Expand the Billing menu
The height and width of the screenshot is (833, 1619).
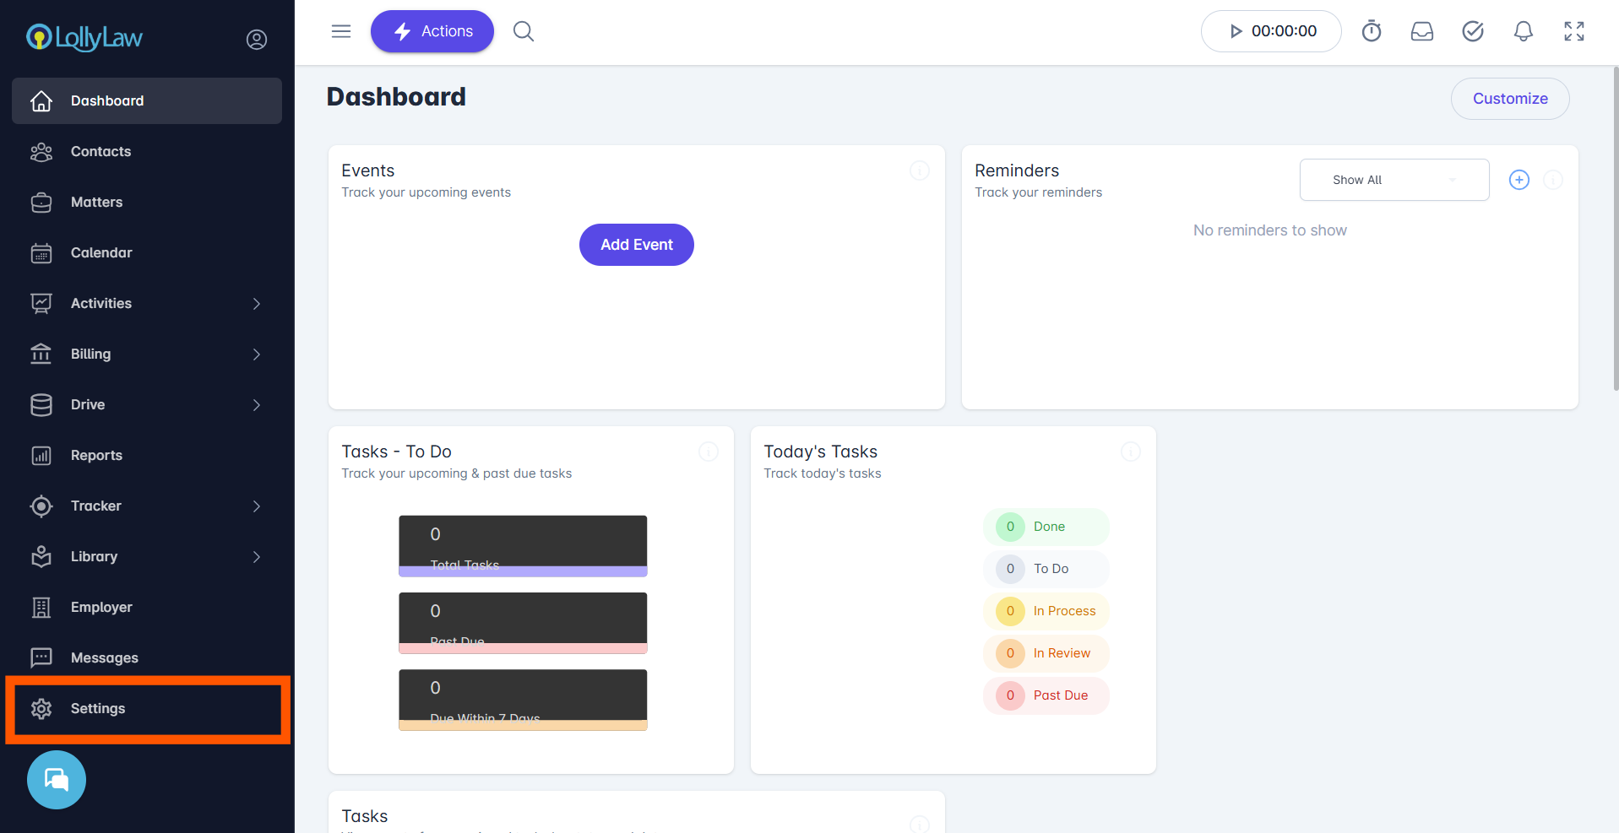click(147, 354)
